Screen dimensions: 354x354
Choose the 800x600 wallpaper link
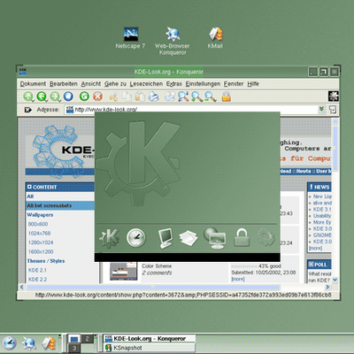(38, 224)
